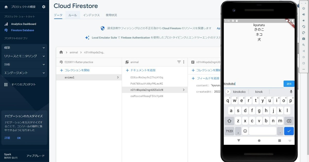Switch to the インデックス tab

pyautogui.click(x=91, y=15)
